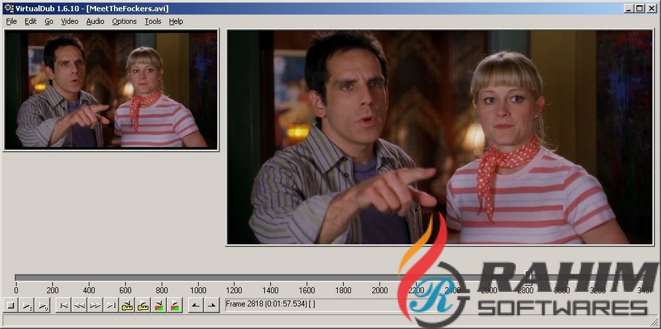The height and width of the screenshot is (329, 661).
Task: Go to previous scene change icon
Action: point(159,305)
